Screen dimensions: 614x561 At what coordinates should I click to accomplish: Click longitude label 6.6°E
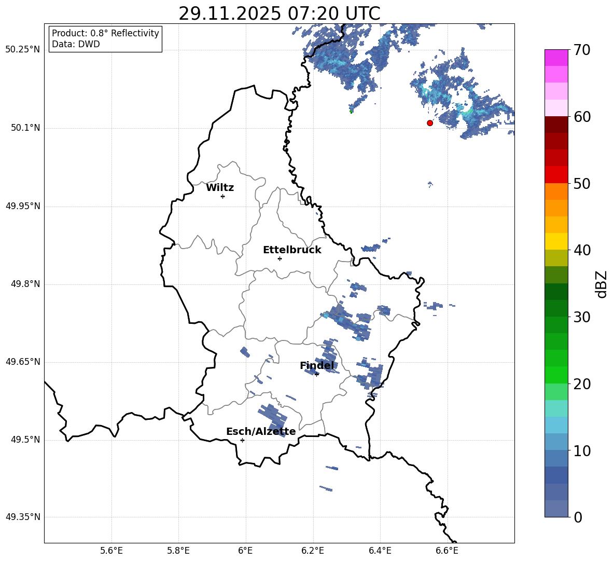coord(447,551)
